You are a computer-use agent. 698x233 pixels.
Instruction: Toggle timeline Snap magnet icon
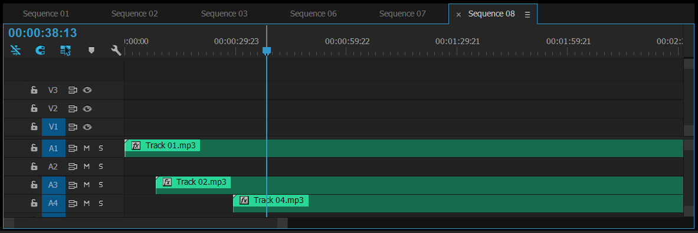click(x=41, y=51)
